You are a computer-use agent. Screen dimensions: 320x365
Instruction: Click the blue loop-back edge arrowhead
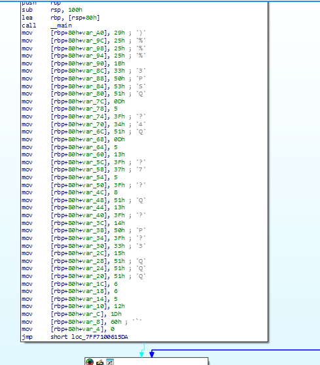click(x=152, y=355)
